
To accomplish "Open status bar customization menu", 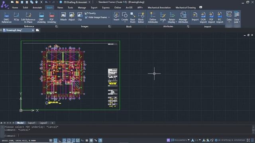I will coord(252,140).
